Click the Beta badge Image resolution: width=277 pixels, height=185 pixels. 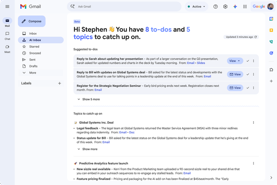tap(77, 21)
